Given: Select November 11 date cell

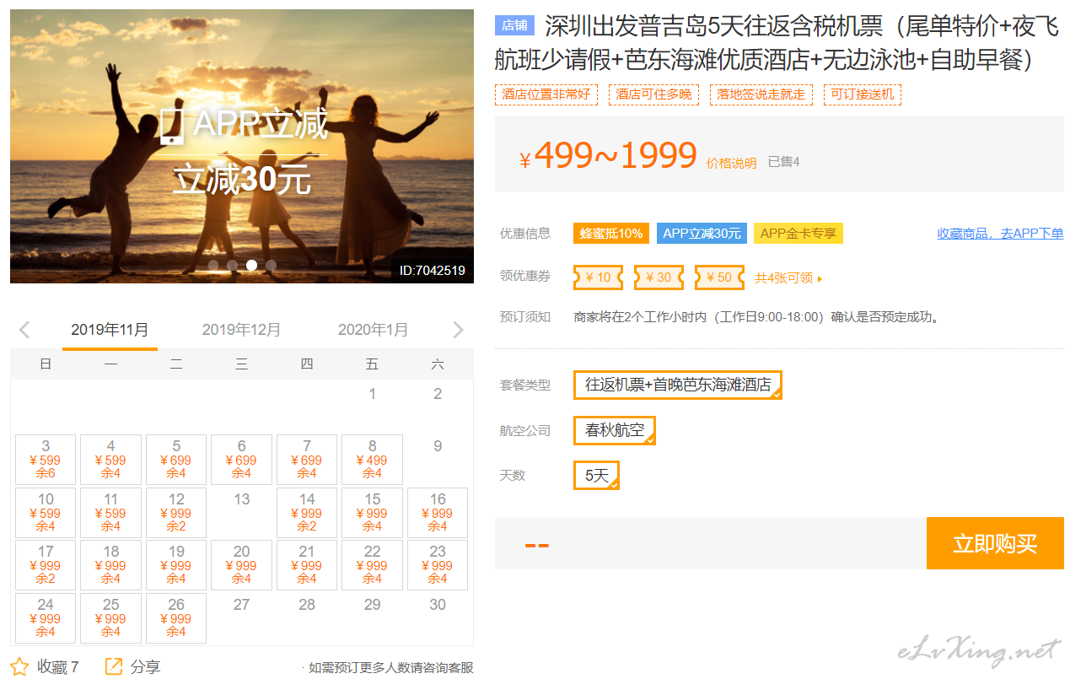Looking at the screenshot, I should [110, 512].
